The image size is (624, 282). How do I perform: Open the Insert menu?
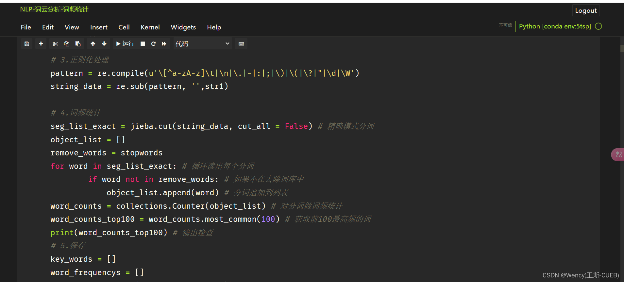[99, 27]
